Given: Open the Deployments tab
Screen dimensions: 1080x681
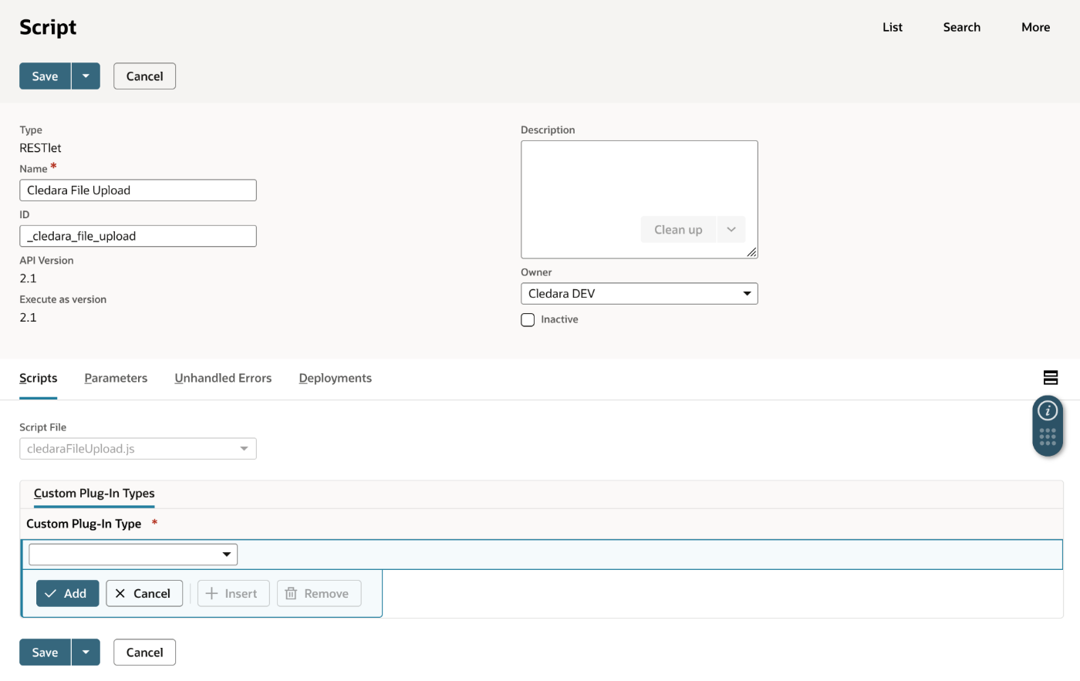Looking at the screenshot, I should click(x=336, y=378).
